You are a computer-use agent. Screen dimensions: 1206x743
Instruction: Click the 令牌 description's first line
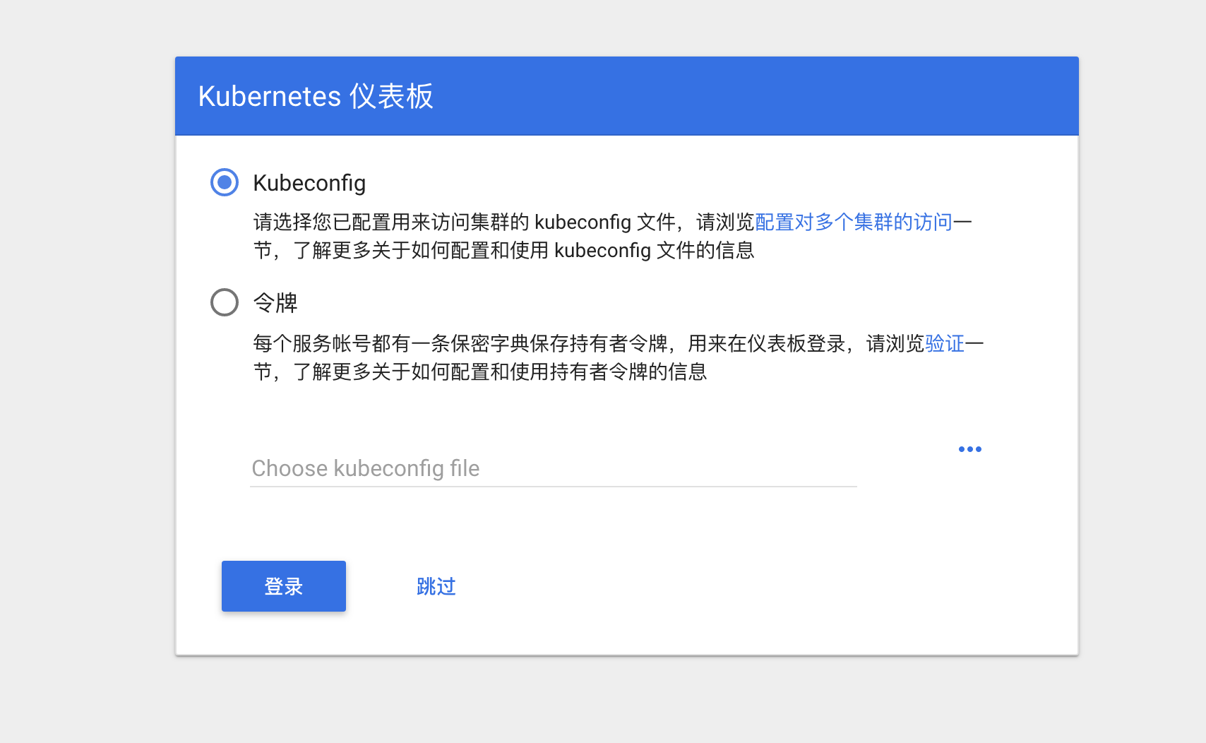(x=619, y=344)
